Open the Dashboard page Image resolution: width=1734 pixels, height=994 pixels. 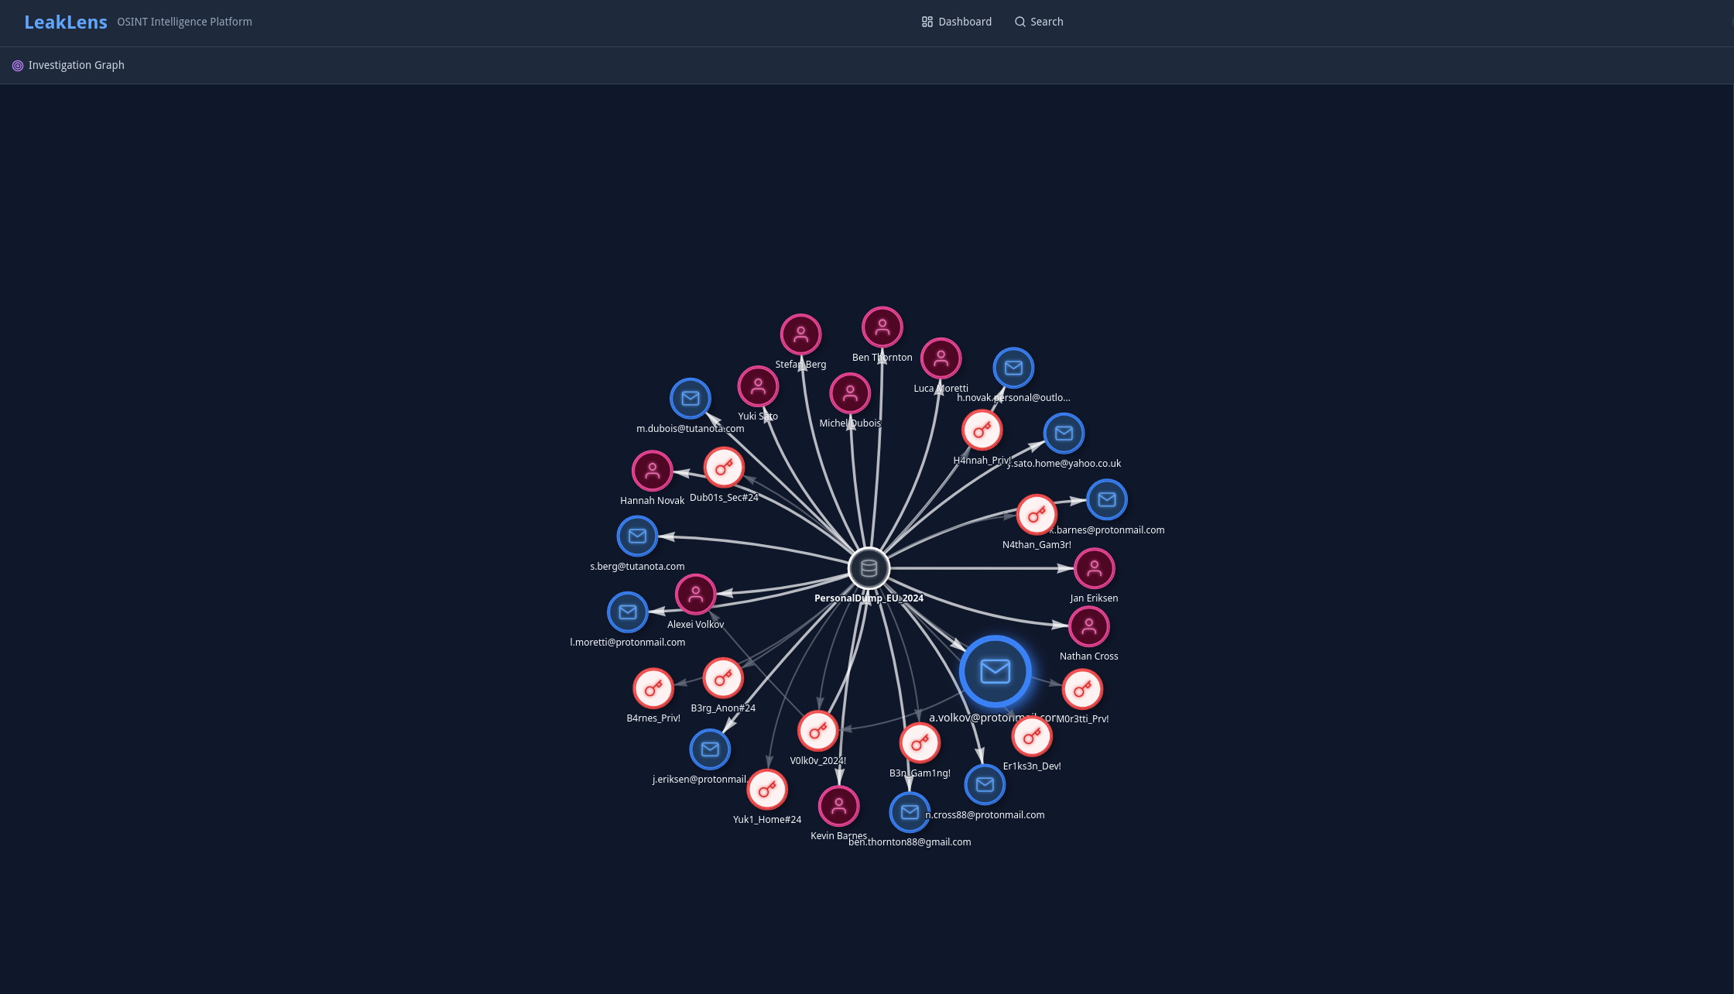(x=957, y=22)
